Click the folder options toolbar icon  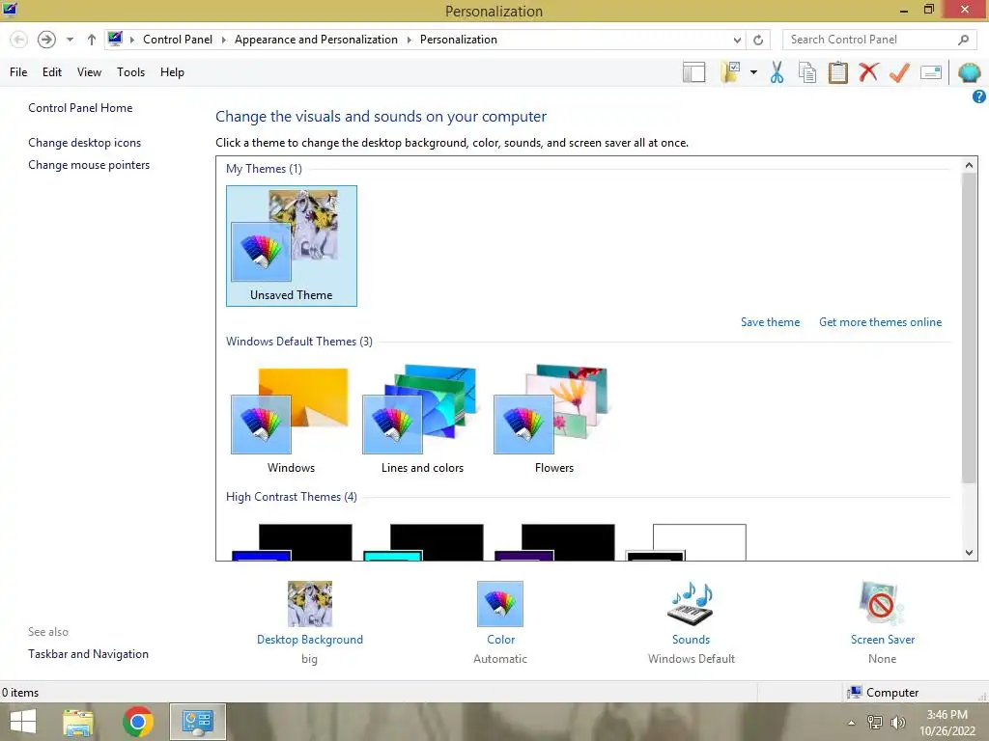pyautogui.click(x=730, y=72)
